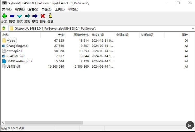This screenshot has height=132, width=195.
Task: Click the Info (信息) yellow i icon
Action: tap(50, 16)
